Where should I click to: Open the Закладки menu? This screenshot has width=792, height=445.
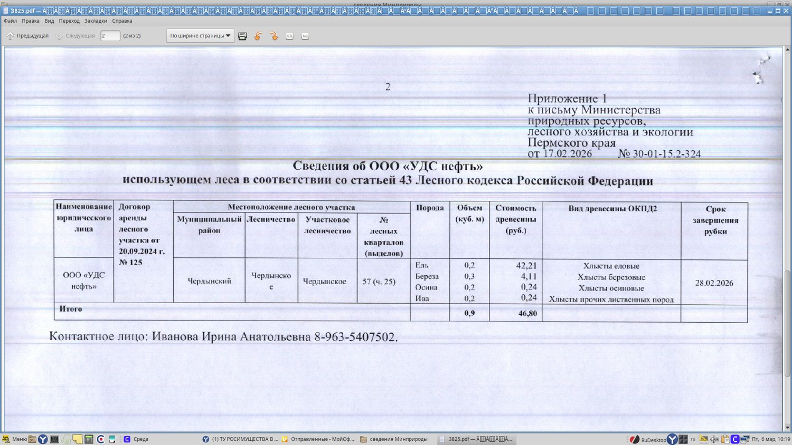[96, 21]
